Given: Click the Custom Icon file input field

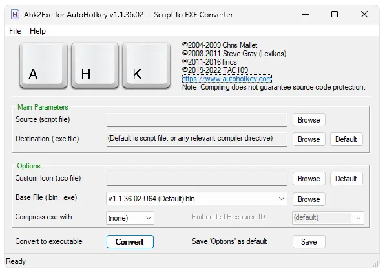Looking at the screenshot, I should pyautogui.click(x=196, y=179).
